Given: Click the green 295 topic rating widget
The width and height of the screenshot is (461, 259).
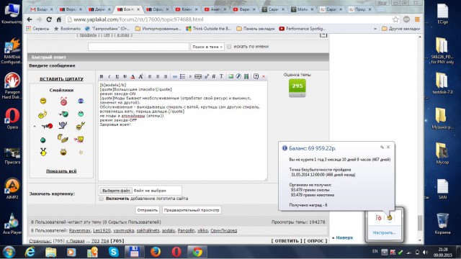Looking at the screenshot, I should point(297,88).
